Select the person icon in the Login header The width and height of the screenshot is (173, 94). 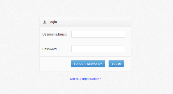coord(44,22)
